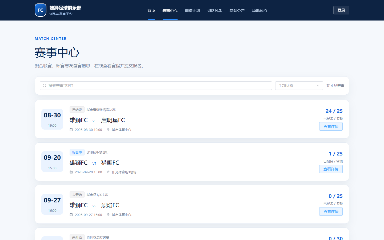Open the 首页 nav tab
This screenshot has width=384, height=240.
coord(151,11)
